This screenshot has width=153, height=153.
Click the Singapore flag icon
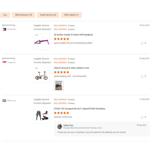(4, 62)
